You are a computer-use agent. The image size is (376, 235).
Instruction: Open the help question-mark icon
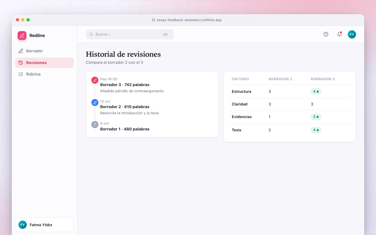tap(326, 34)
